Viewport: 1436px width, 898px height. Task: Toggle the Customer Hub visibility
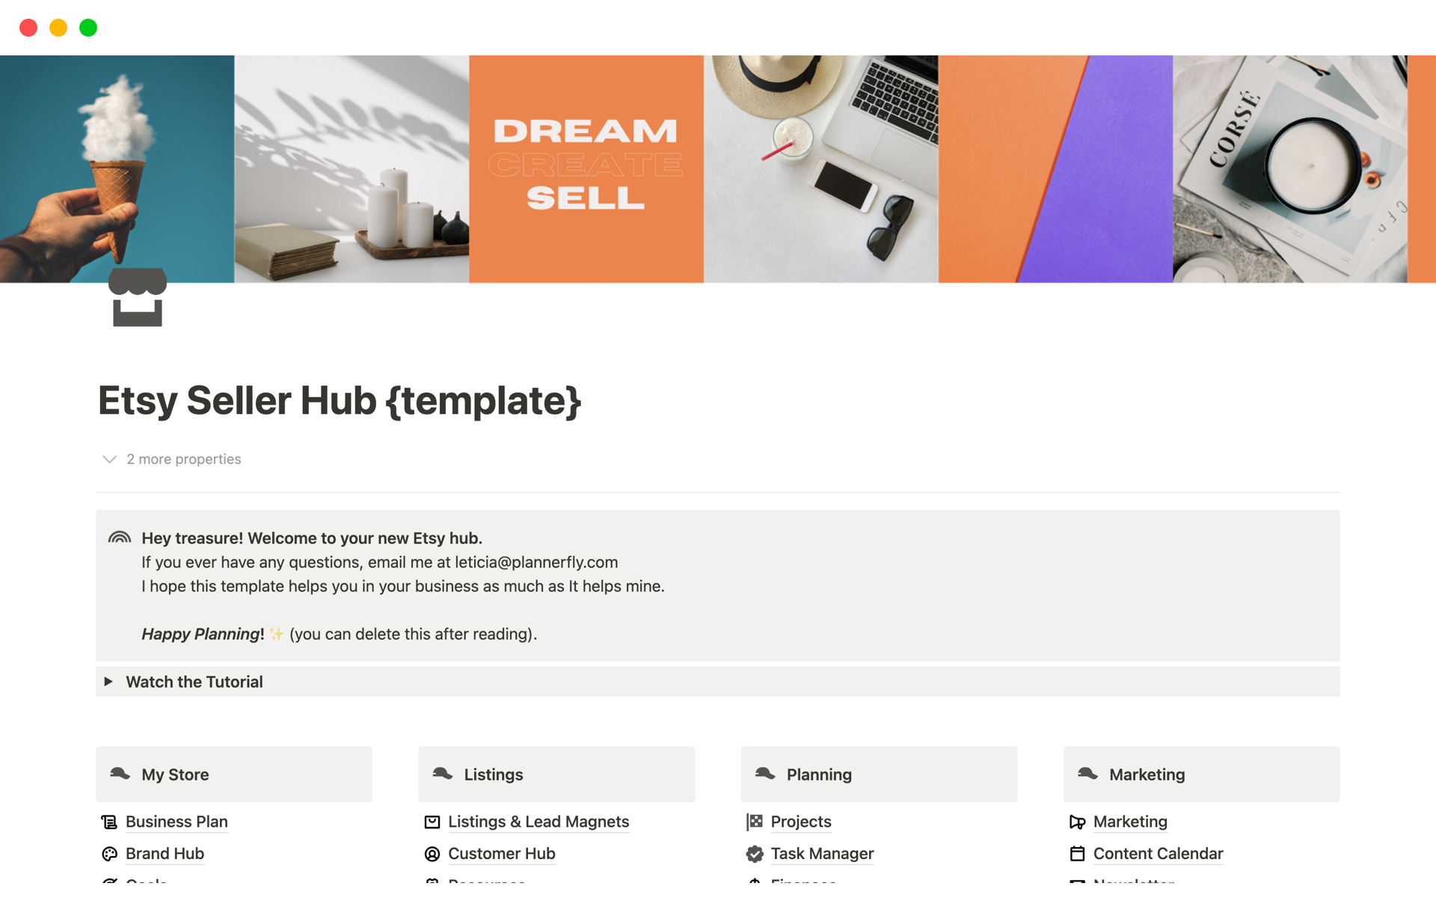point(500,852)
